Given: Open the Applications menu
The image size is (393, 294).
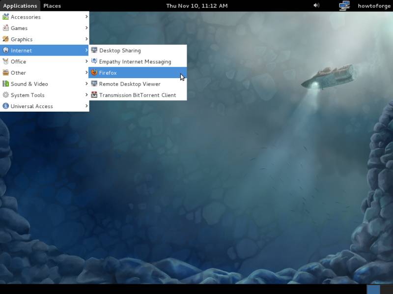Looking at the screenshot, I should coord(20,5).
